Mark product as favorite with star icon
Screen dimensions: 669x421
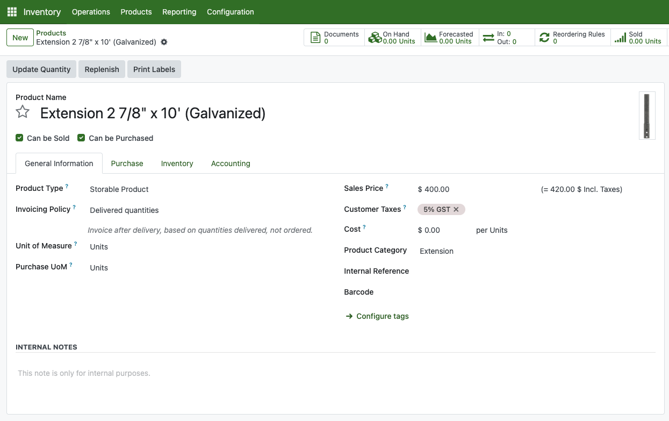pyautogui.click(x=23, y=112)
